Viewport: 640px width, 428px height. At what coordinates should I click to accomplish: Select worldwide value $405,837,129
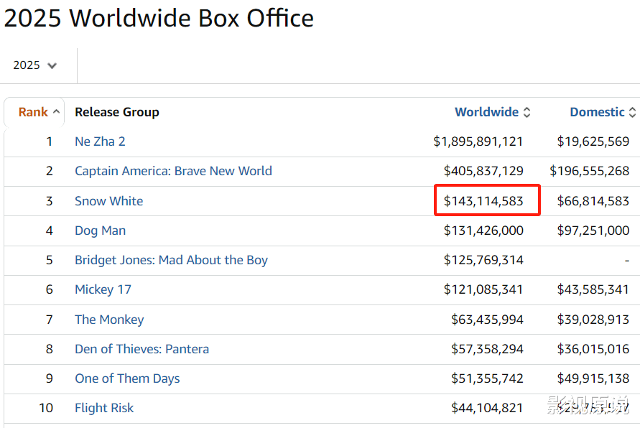point(483,171)
